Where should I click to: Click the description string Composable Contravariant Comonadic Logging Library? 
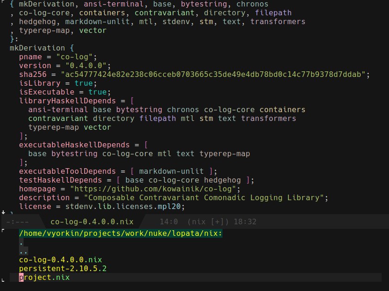pyautogui.click(x=204, y=198)
